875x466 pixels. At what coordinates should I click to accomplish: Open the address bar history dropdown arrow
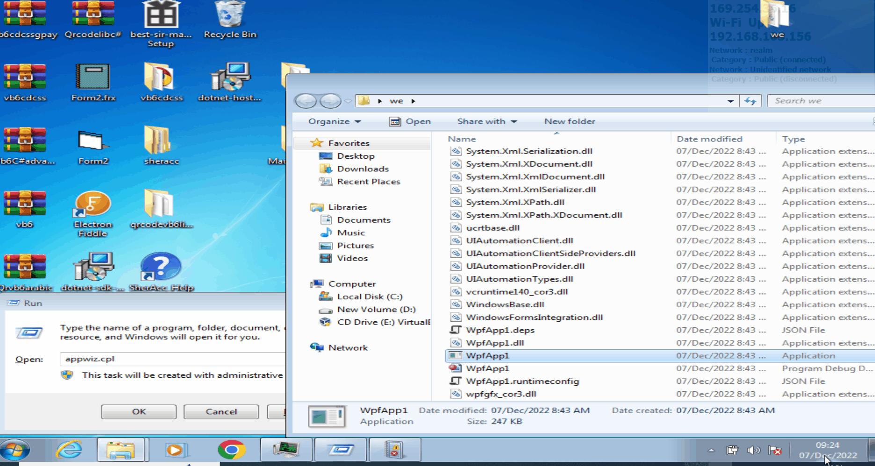730,100
